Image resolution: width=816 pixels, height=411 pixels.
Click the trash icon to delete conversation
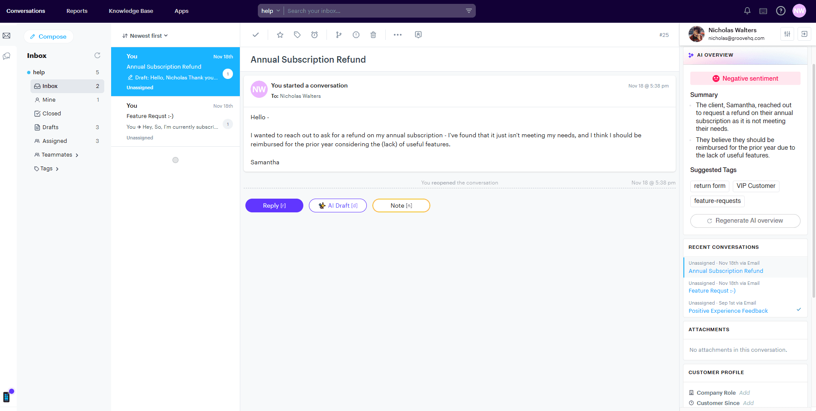(373, 35)
